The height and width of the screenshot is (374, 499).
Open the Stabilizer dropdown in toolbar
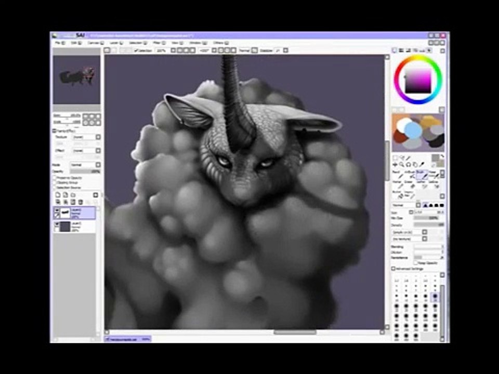click(286, 50)
